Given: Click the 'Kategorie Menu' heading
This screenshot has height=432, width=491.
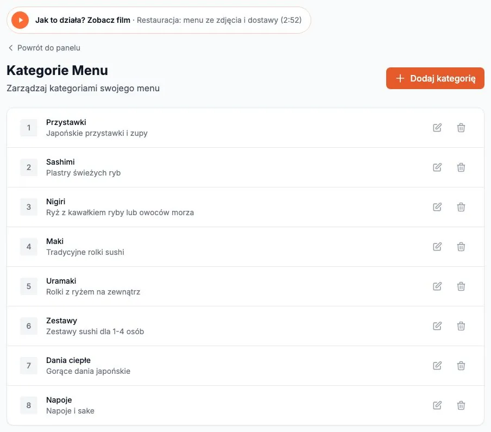Looking at the screenshot, I should [58, 71].
